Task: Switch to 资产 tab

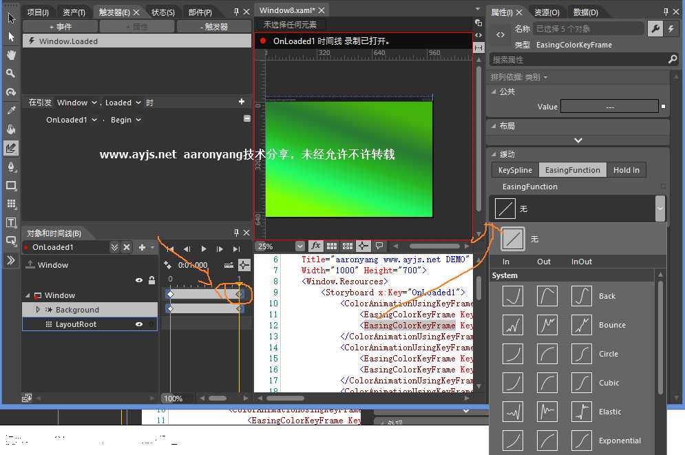Action: [74, 12]
